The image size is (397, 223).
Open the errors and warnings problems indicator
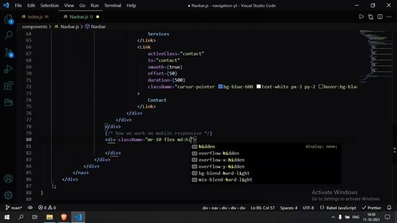(x=47, y=208)
